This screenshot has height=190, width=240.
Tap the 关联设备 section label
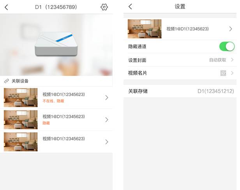pyautogui.click(x=20, y=81)
